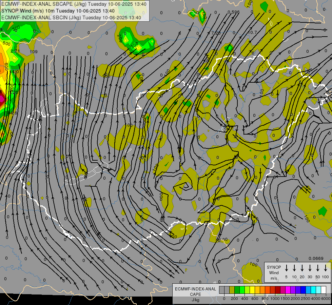Viewport: 332px width, 305px height.
Task: Click the SYNOP Wind 10m title line
Action: click(x=58, y=11)
